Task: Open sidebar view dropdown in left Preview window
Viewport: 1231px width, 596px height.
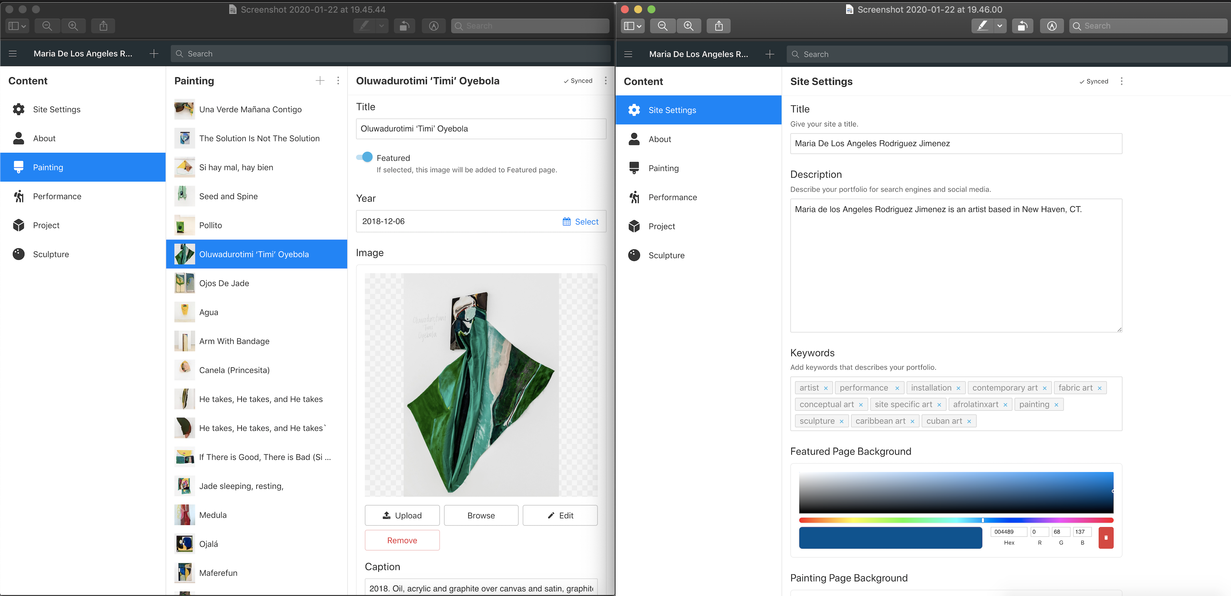Action: (x=17, y=26)
